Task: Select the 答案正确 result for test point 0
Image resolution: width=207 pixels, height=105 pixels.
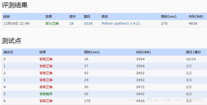Action: 46,59
